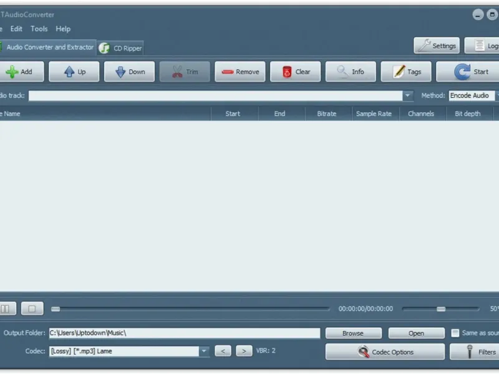Screen dimensions: 499x374
Task: Click the VBR: 2 label
Action: coord(266,350)
